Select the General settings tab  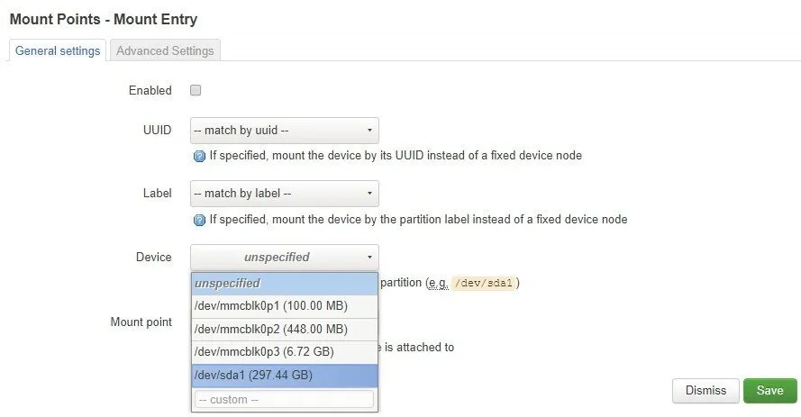(58, 50)
